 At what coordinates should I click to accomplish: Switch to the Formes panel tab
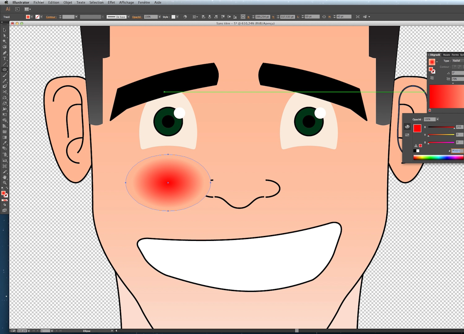(x=455, y=55)
